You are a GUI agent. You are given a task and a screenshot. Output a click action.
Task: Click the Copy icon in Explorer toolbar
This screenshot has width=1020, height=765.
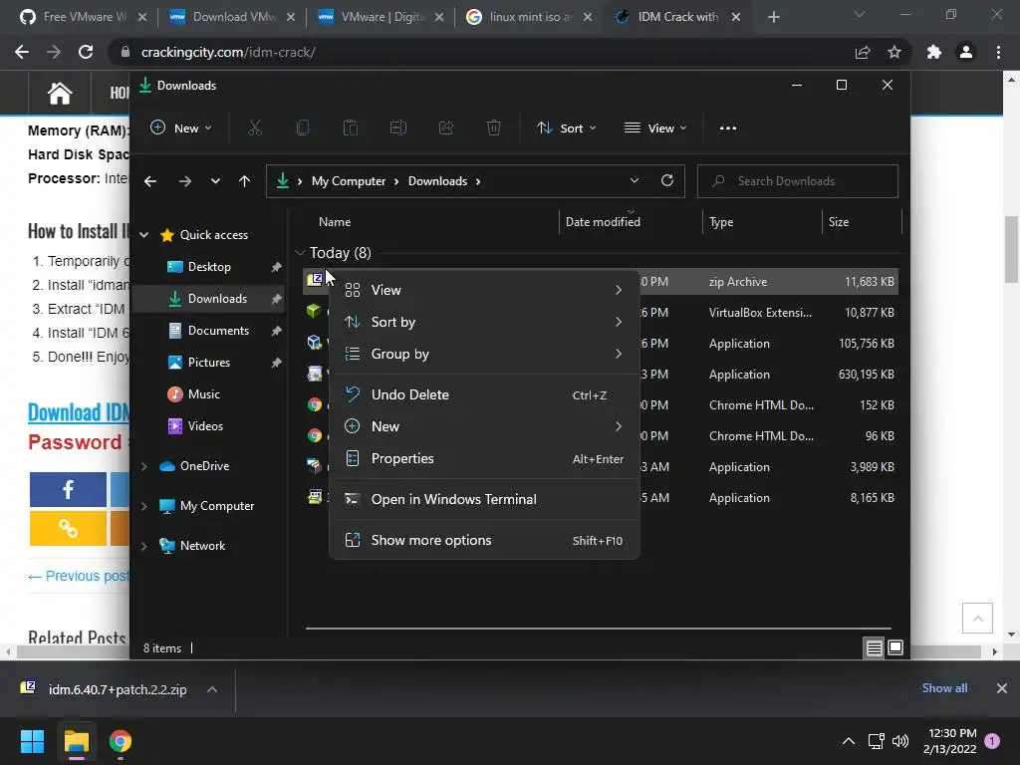303,128
